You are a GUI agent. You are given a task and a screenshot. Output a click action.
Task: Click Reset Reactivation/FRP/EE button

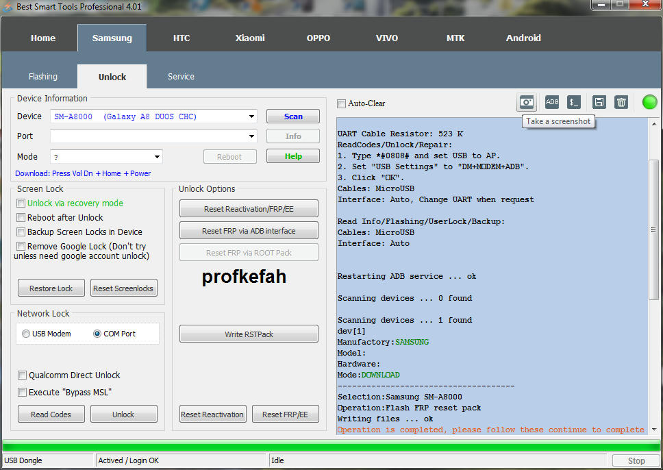249,209
